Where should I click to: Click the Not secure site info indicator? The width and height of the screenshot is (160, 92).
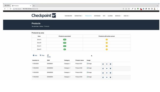pyautogui.click(x=17, y=9)
